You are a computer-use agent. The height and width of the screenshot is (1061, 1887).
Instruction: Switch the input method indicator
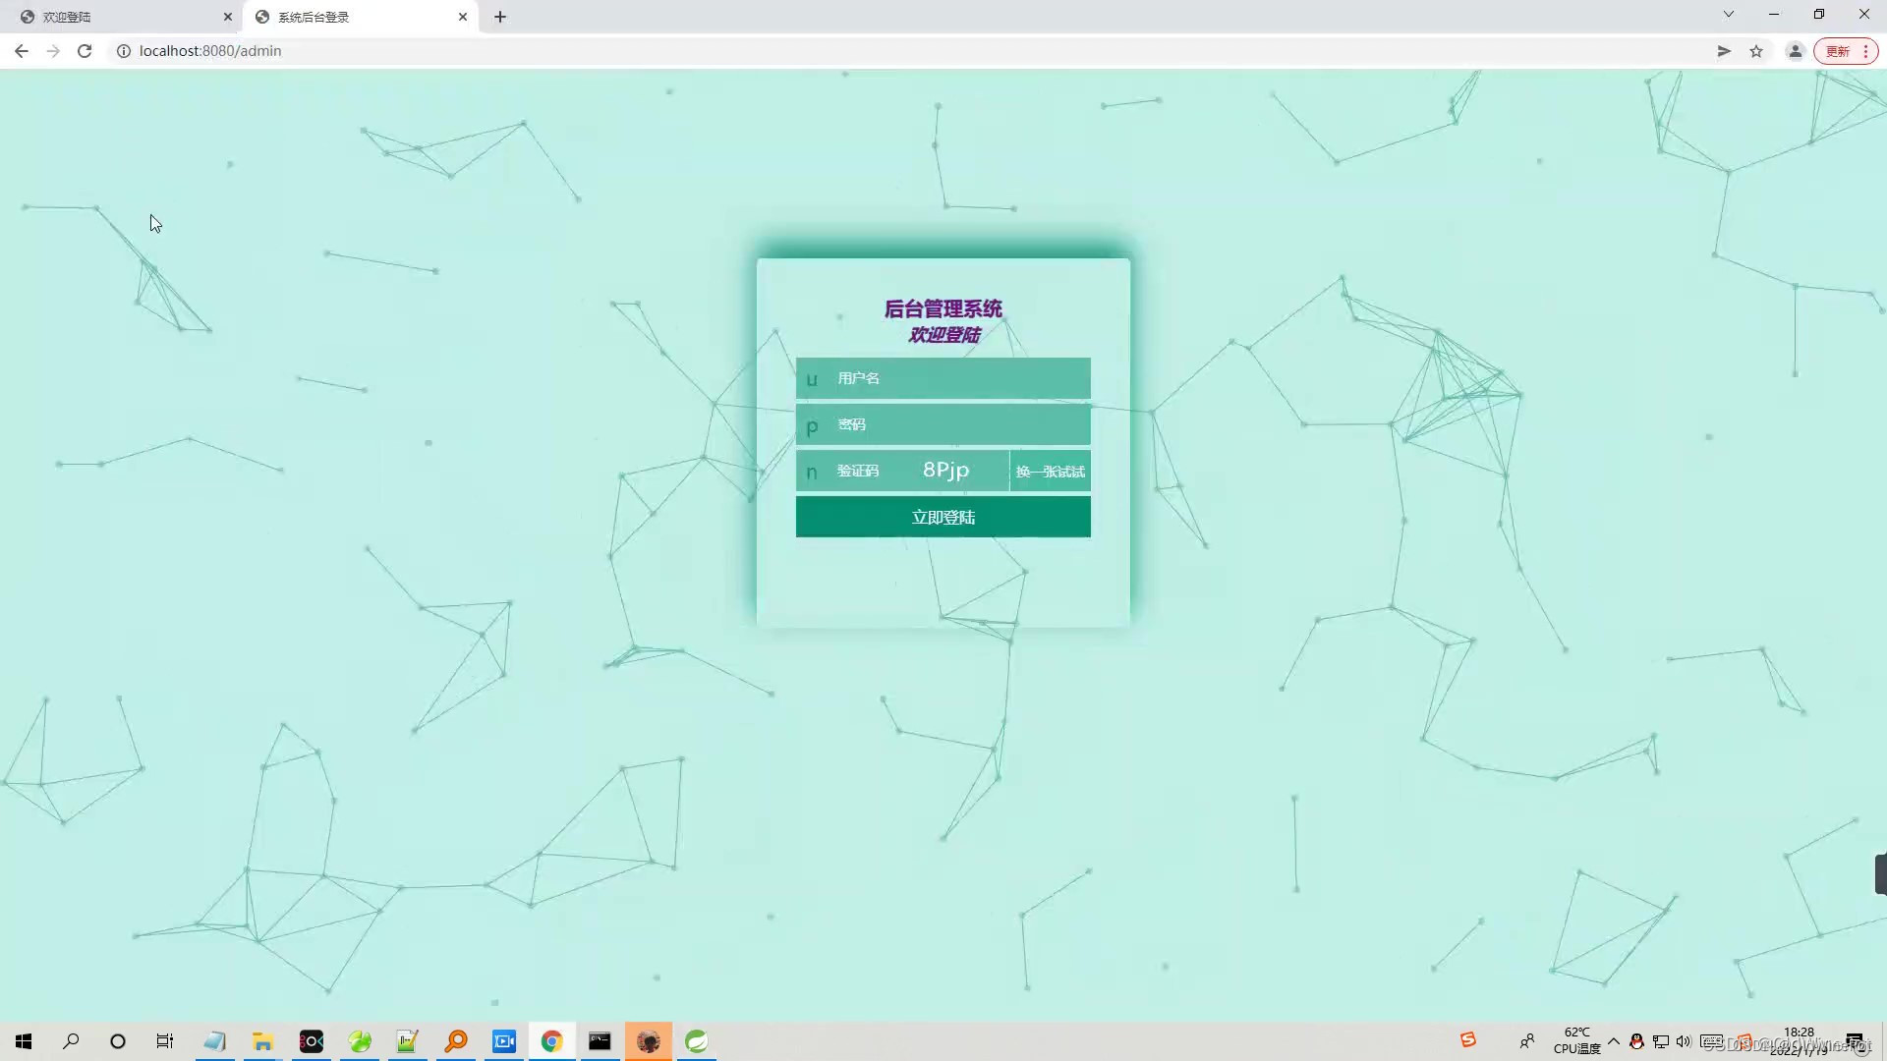point(1714,1041)
